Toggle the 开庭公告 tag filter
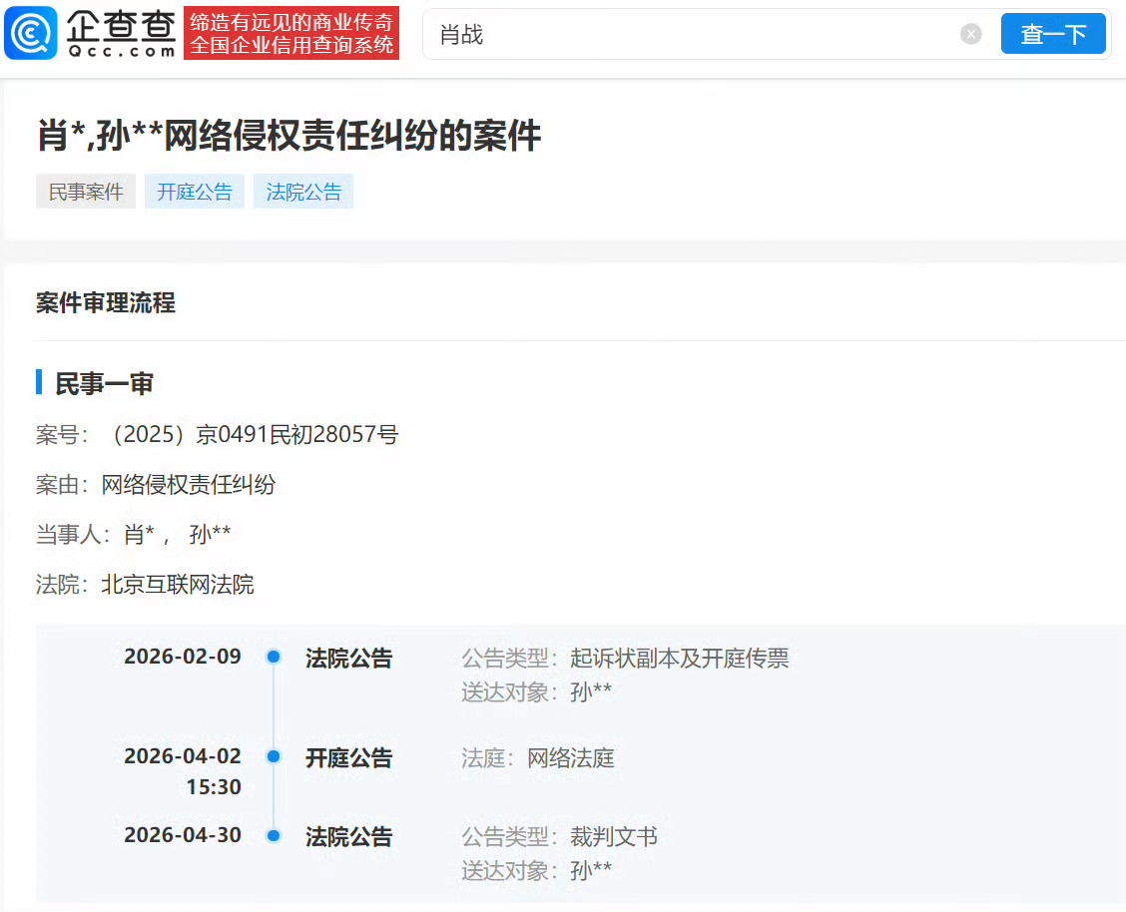 pyautogui.click(x=194, y=191)
